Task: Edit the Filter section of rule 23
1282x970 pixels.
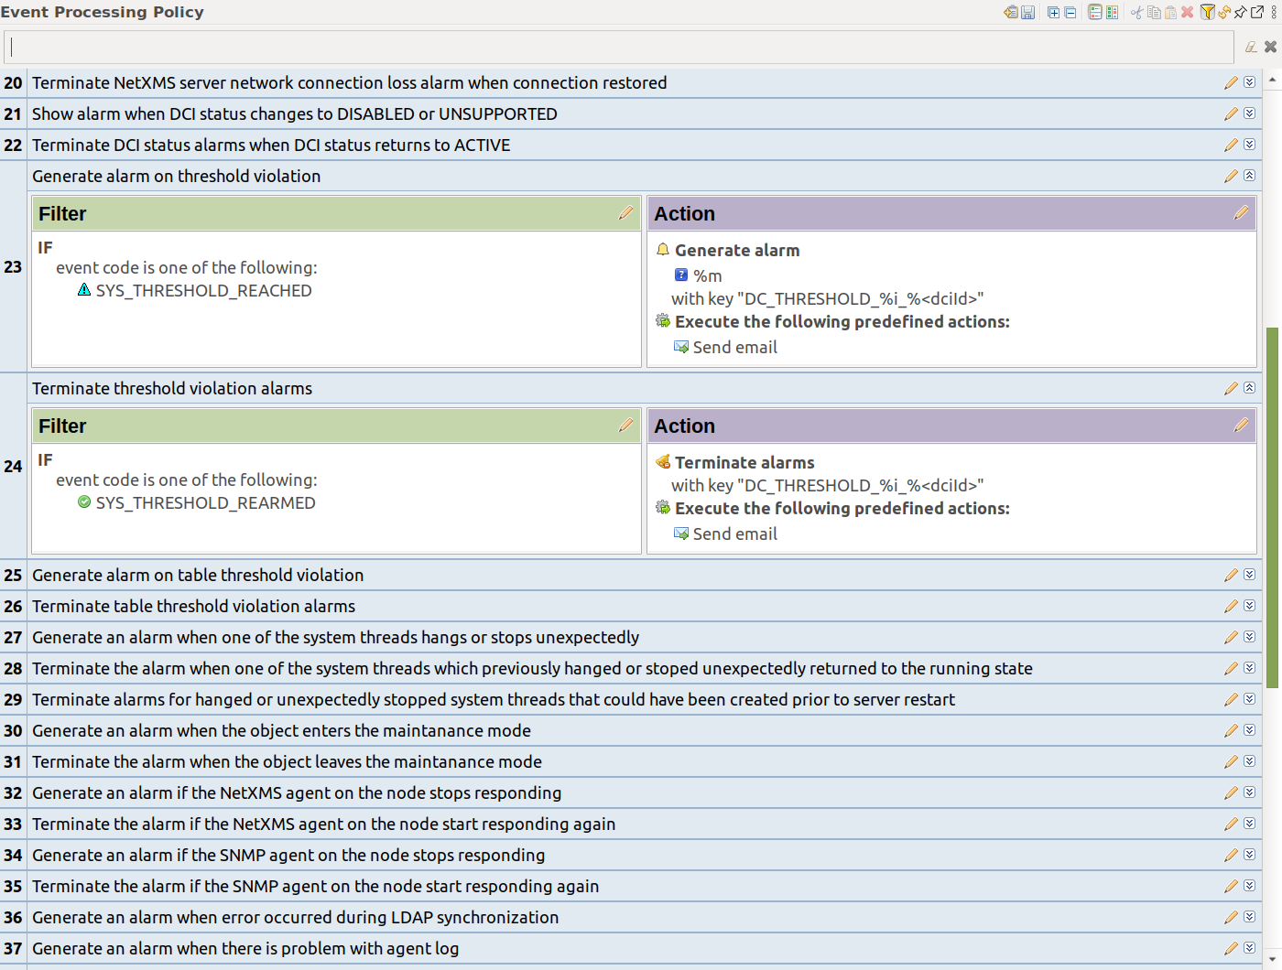Action: point(625,213)
